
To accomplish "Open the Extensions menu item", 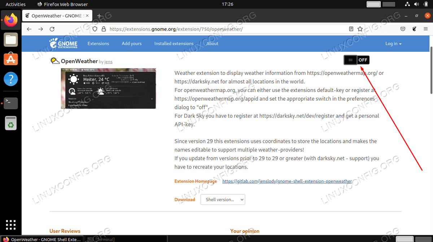I will 98,44.
